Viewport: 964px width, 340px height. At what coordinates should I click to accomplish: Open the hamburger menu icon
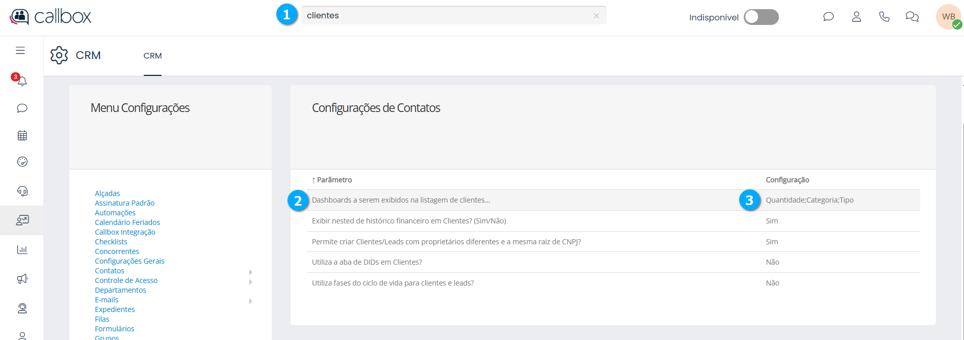20,50
